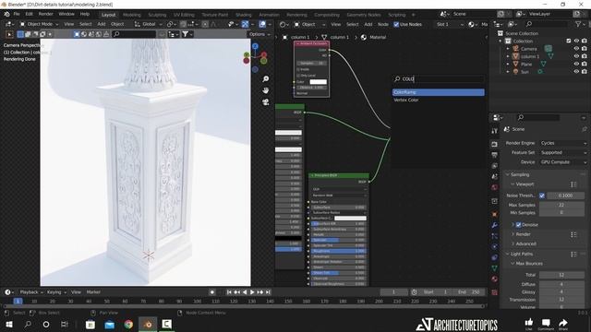Click the viewport zoom magnifier gizmo
The image size is (591, 332).
[x=266, y=78]
